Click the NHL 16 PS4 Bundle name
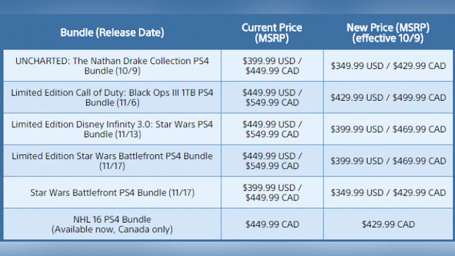455x256 pixels. 112,224
